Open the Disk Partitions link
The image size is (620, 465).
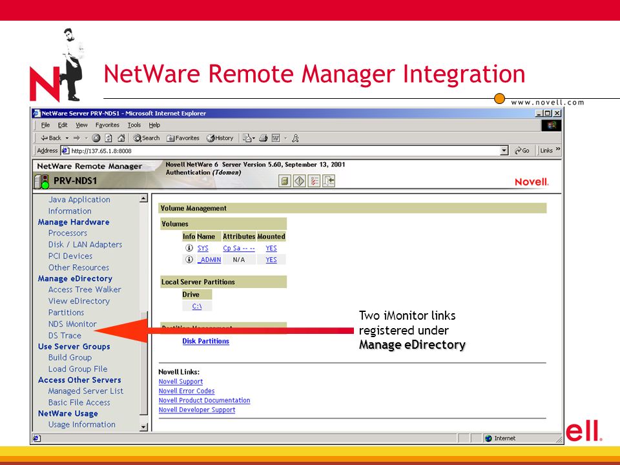pos(205,341)
